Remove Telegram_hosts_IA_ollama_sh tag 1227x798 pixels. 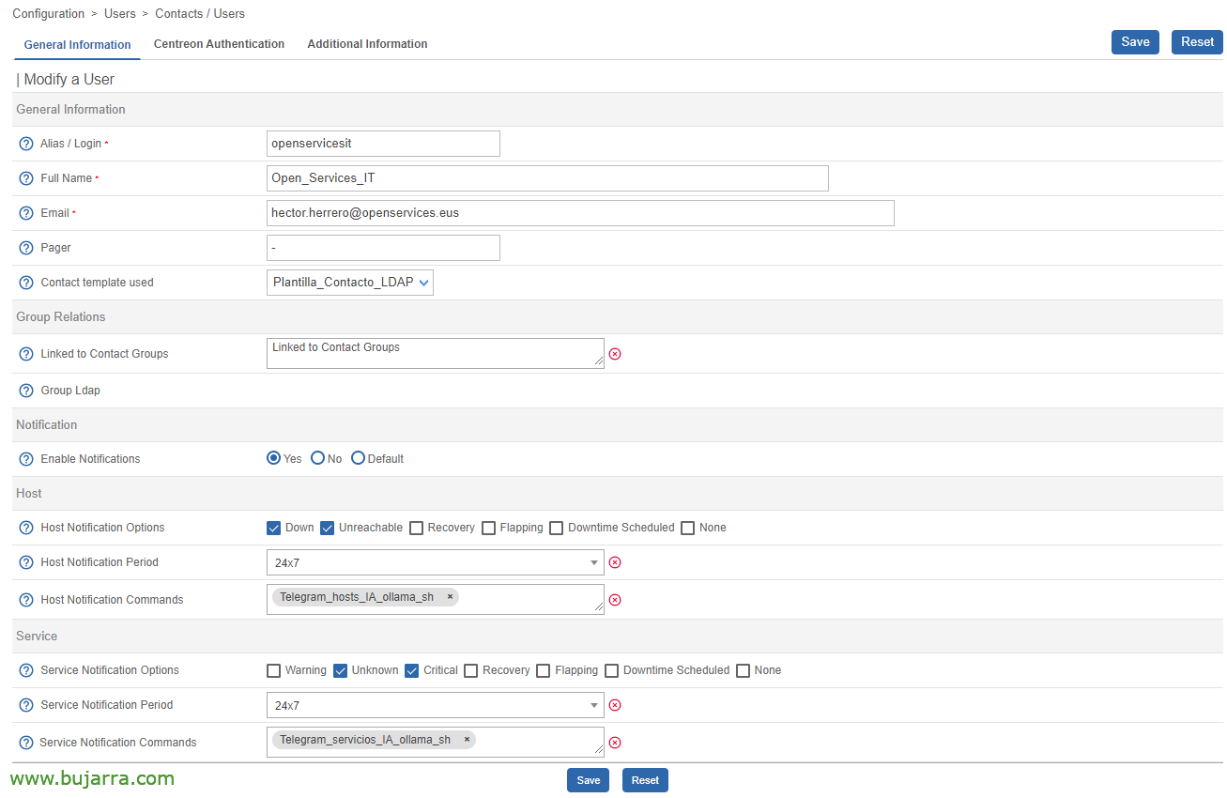(x=450, y=596)
